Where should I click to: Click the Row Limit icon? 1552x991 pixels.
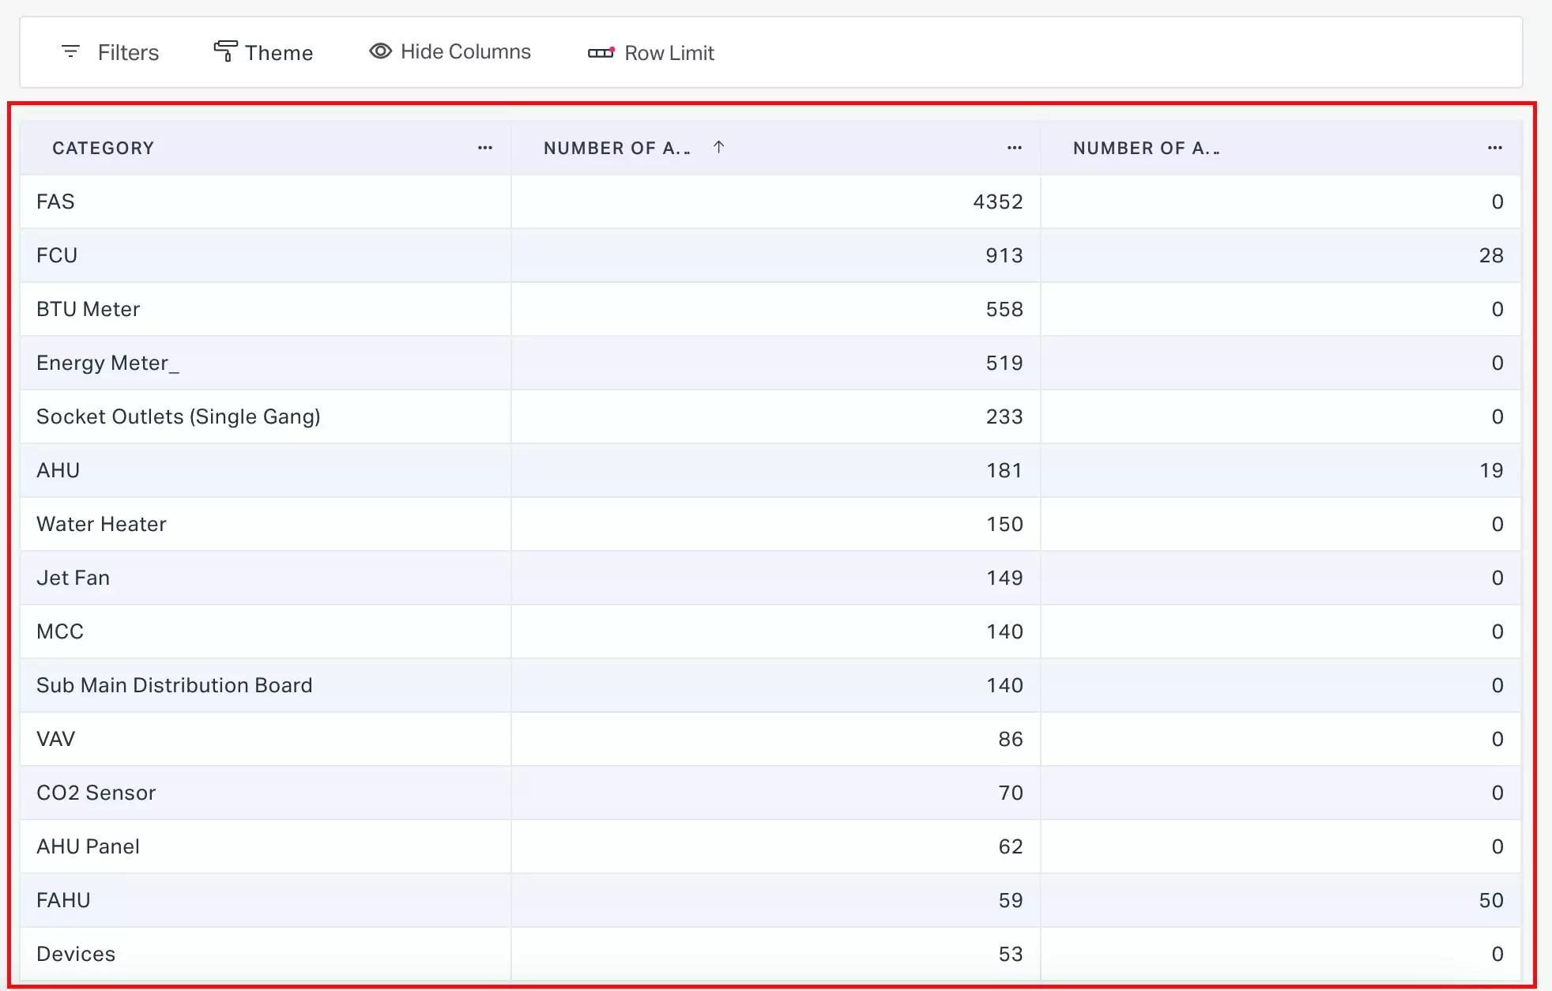[601, 52]
